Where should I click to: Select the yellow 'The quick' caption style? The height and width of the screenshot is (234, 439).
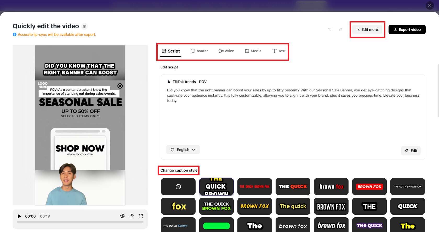coord(293,206)
